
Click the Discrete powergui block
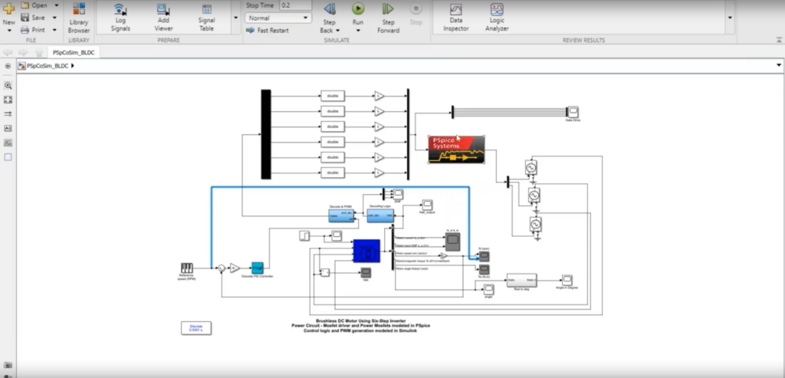pos(196,328)
